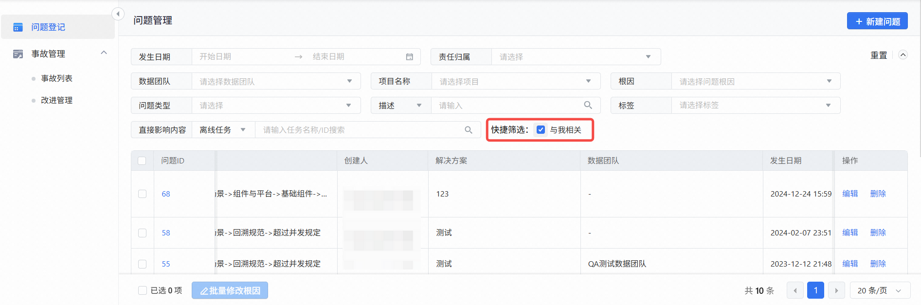Click the 发生日期 column header
This screenshot has height=305, width=921.
click(x=786, y=161)
